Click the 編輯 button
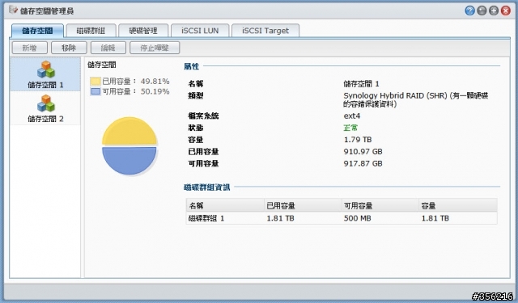 108,48
